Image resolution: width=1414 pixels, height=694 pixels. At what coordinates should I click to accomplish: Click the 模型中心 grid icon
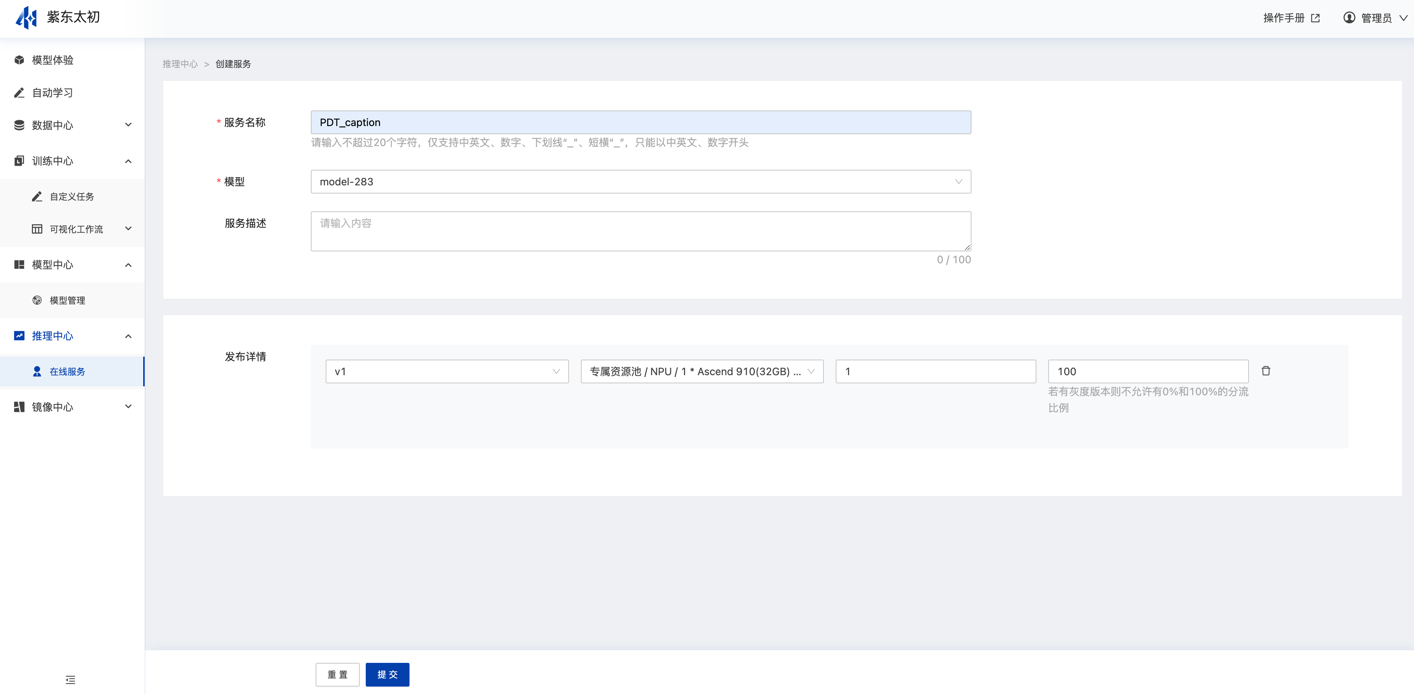coord(19,264)
